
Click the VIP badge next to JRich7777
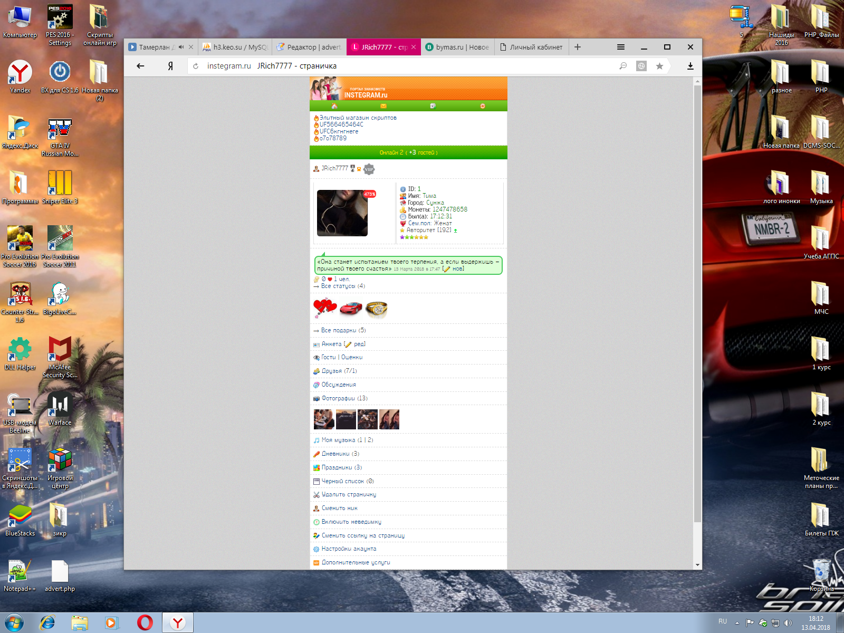(x=369, y=169)
